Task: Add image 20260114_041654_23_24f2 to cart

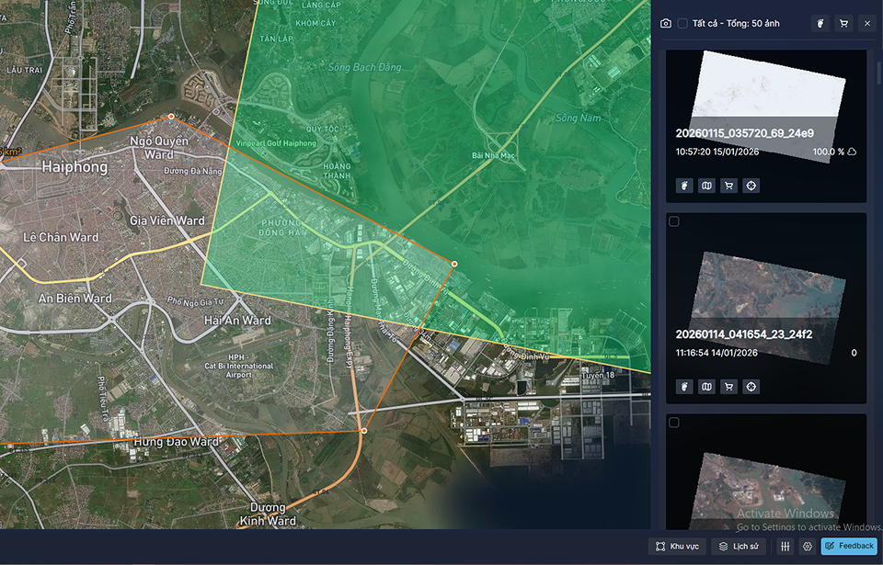Action: point(729,387)
